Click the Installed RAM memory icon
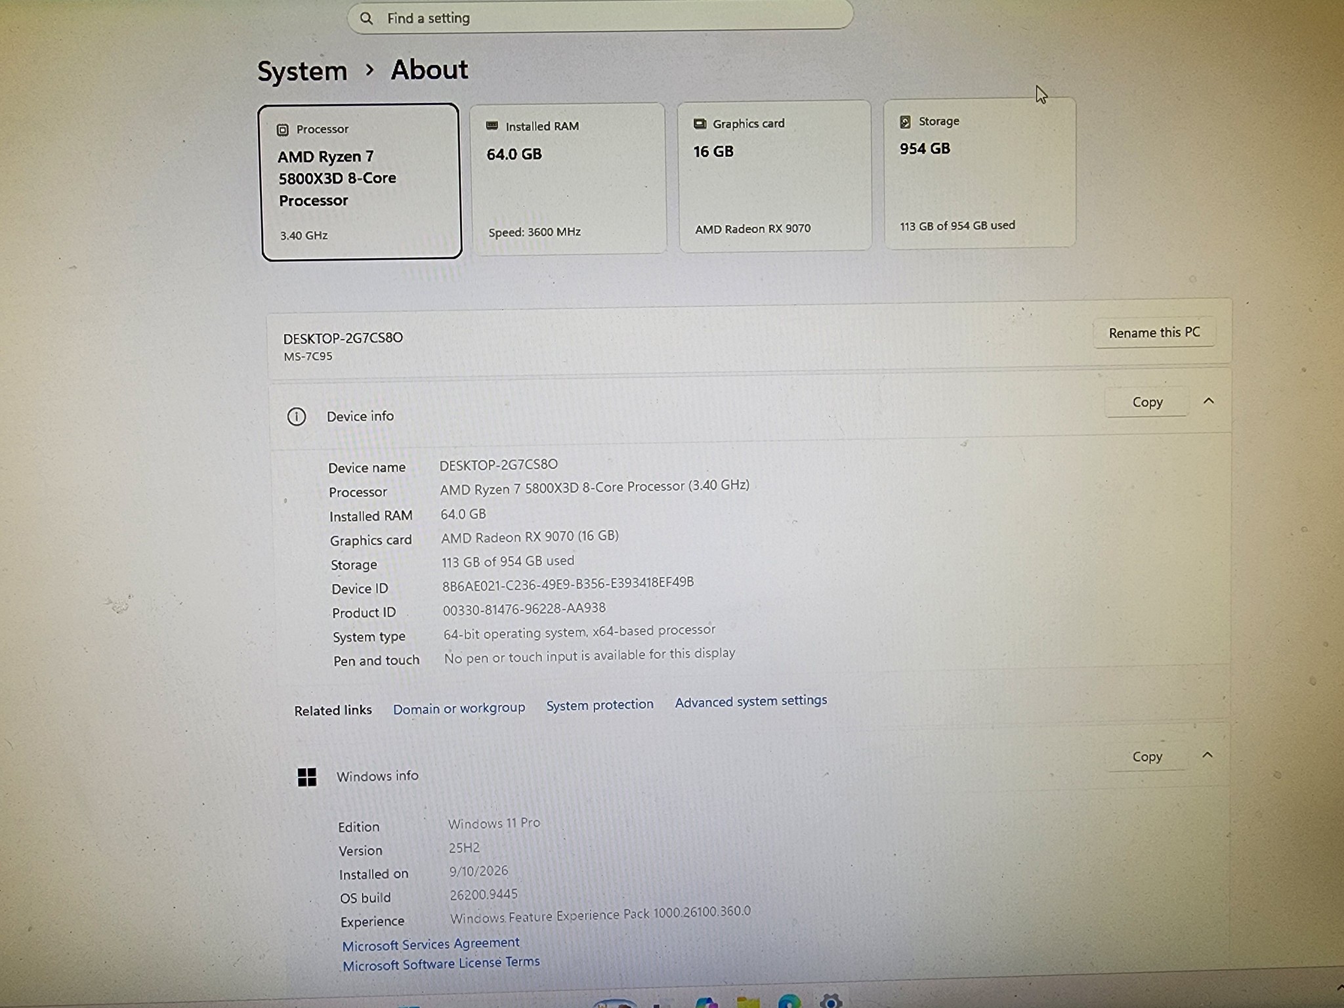1344x1008 pixels. (492, 126)
